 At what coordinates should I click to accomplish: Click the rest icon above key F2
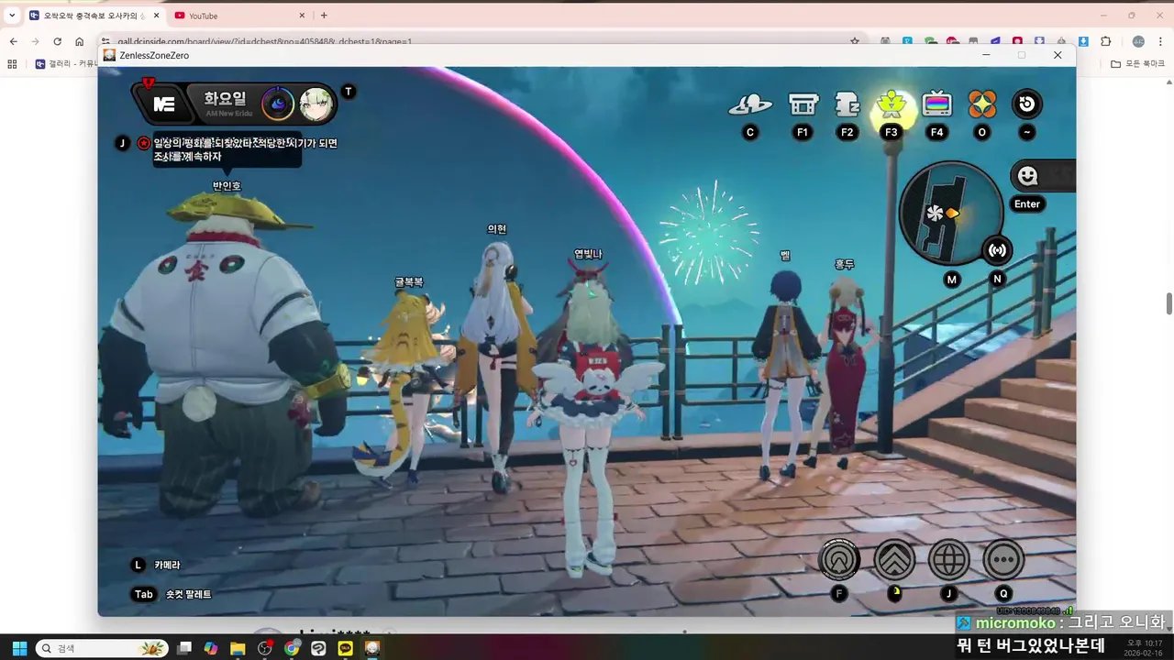pyautogui.click(x=847, y=104)
